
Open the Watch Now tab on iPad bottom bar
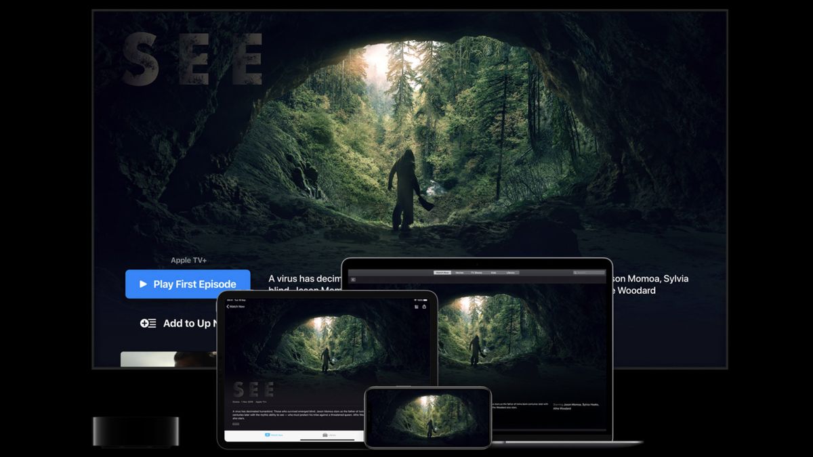click(274, 435)
